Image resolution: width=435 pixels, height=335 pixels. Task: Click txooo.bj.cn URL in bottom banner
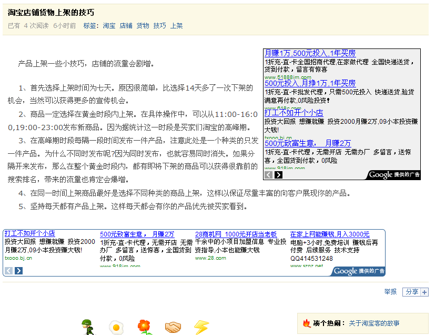(x=18, y=258)
